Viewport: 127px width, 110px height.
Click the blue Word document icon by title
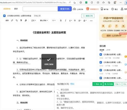tap(4, 16)
